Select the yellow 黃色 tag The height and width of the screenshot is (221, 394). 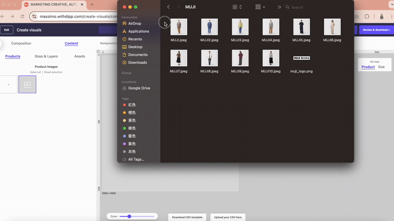pyautogui.click(x=129, y=120)
